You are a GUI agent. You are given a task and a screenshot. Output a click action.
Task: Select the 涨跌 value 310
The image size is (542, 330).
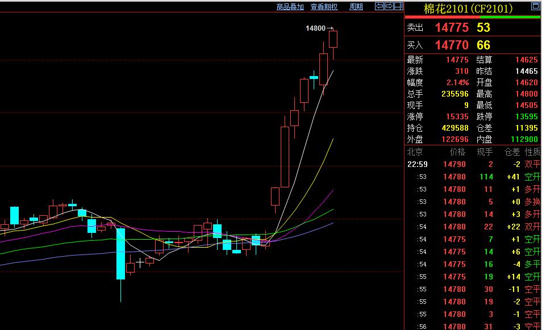[462, 71]
